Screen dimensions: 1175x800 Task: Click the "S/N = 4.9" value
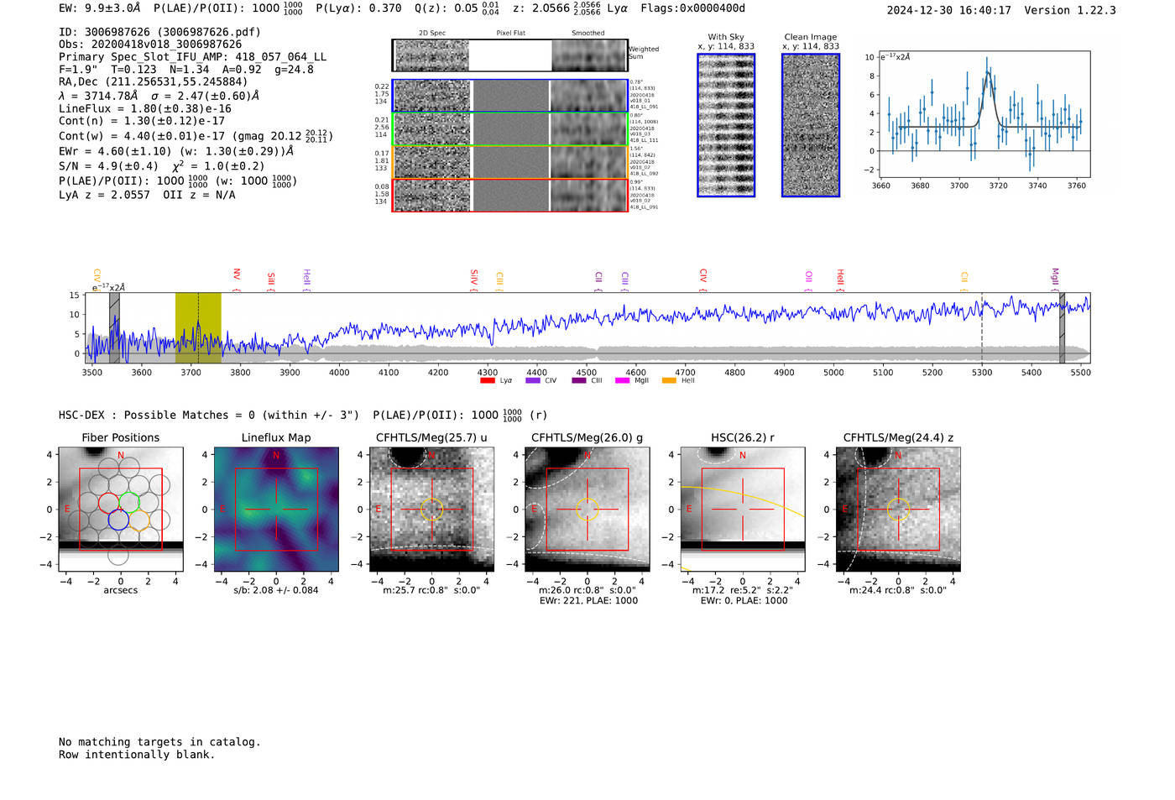click(x=108, y=166)
